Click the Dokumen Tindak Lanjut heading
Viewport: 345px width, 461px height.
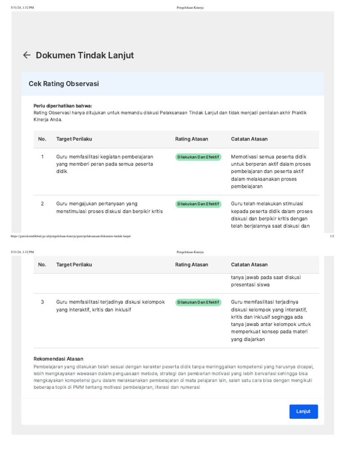click(85, 55)
